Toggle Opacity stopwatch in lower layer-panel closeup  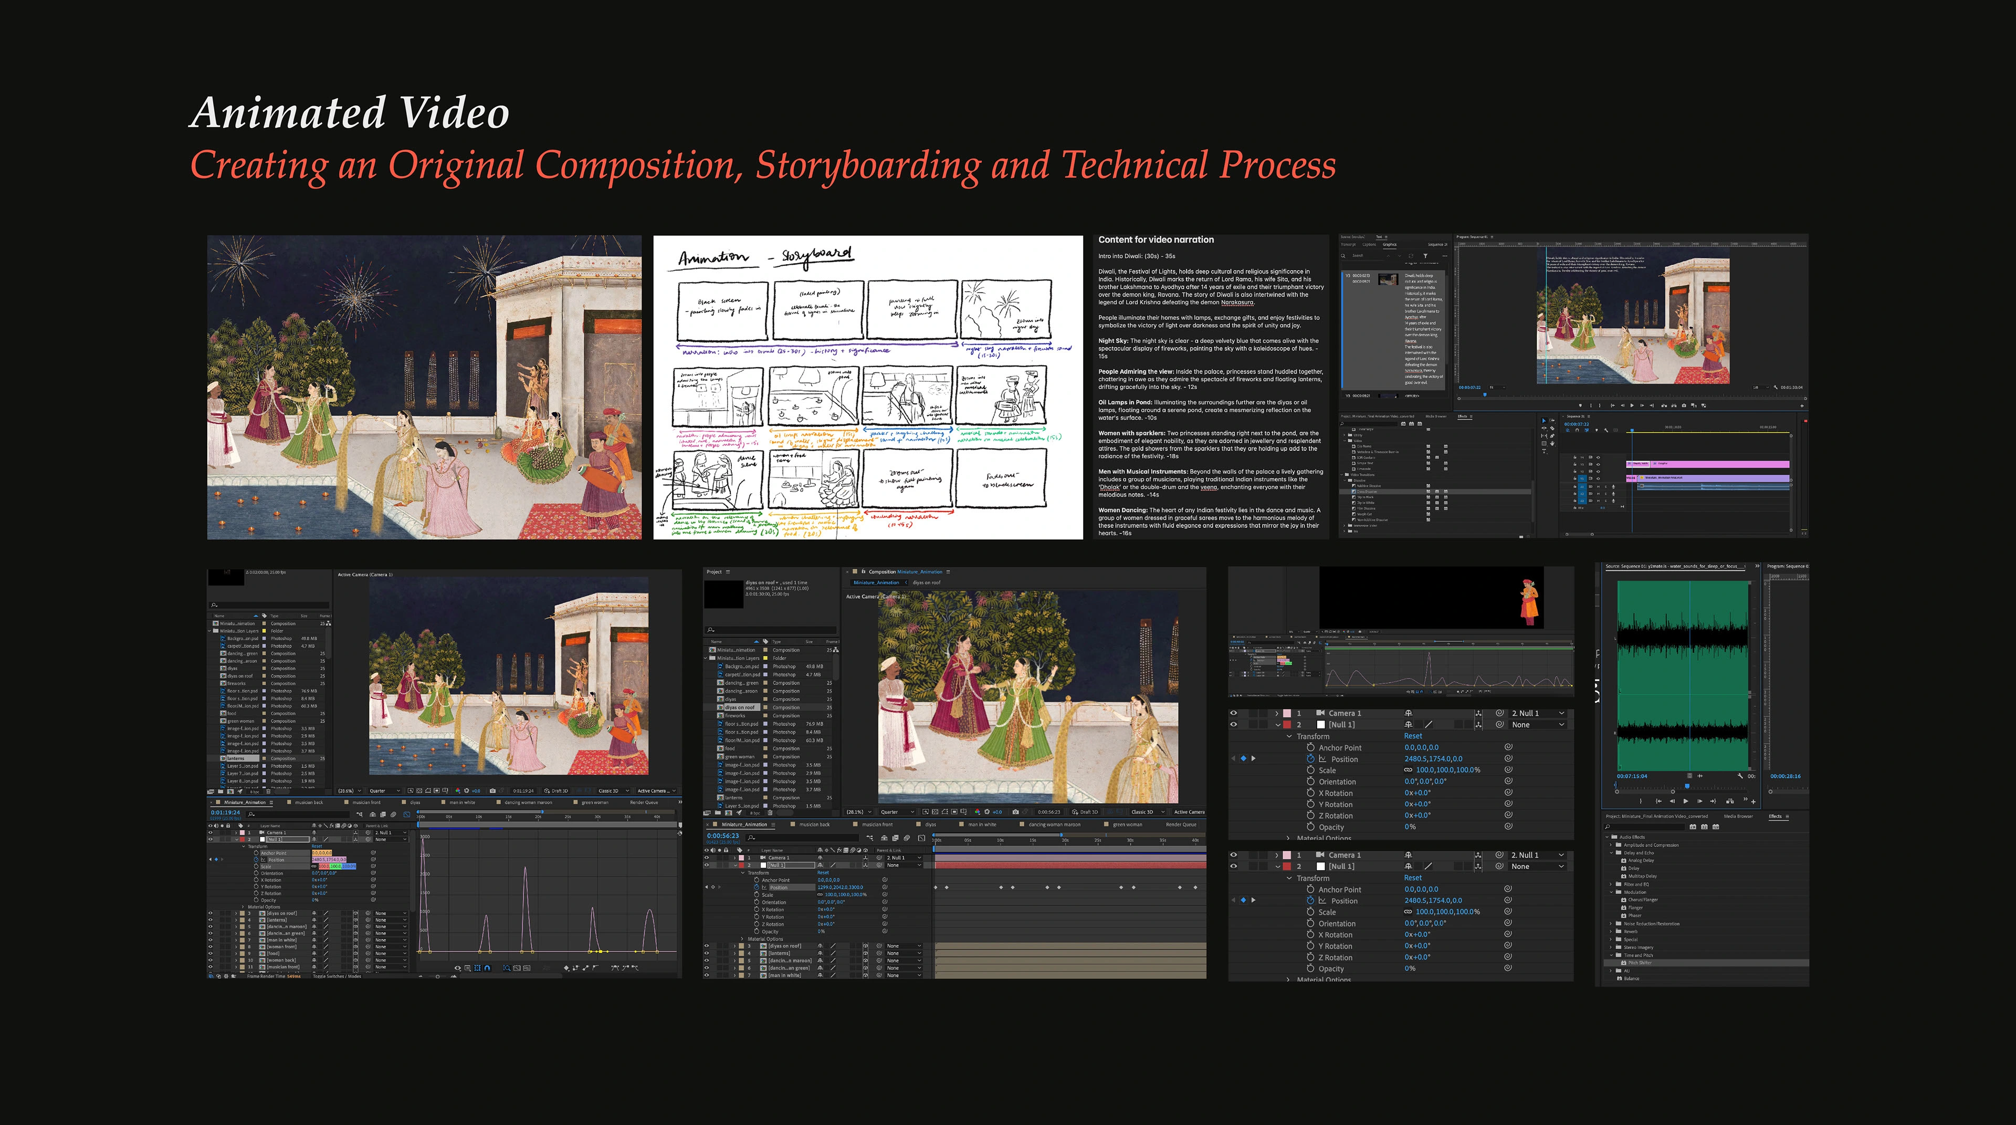tap(1311, 969)
